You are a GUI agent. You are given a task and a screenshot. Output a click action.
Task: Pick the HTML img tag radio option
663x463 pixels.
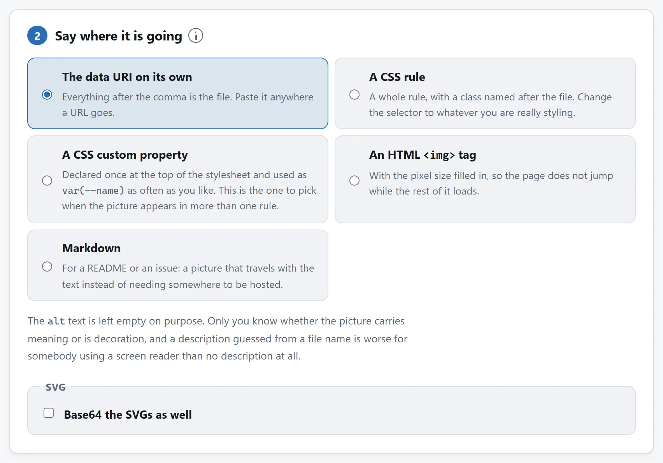[354, 181]
